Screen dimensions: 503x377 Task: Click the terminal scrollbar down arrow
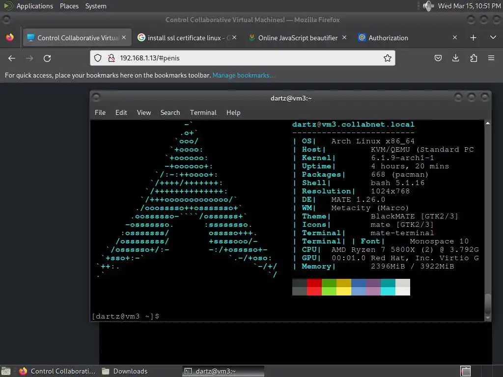(488, 318)
